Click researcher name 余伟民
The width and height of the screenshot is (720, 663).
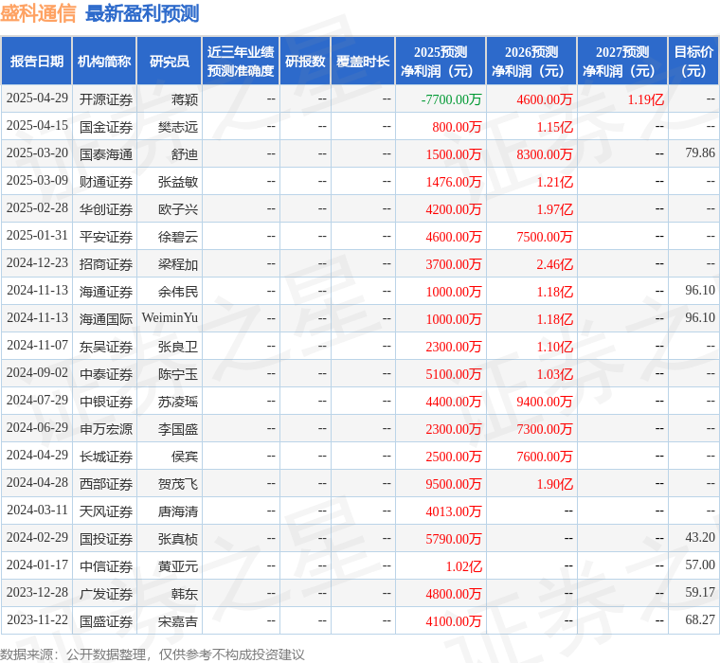pos(178,292)
